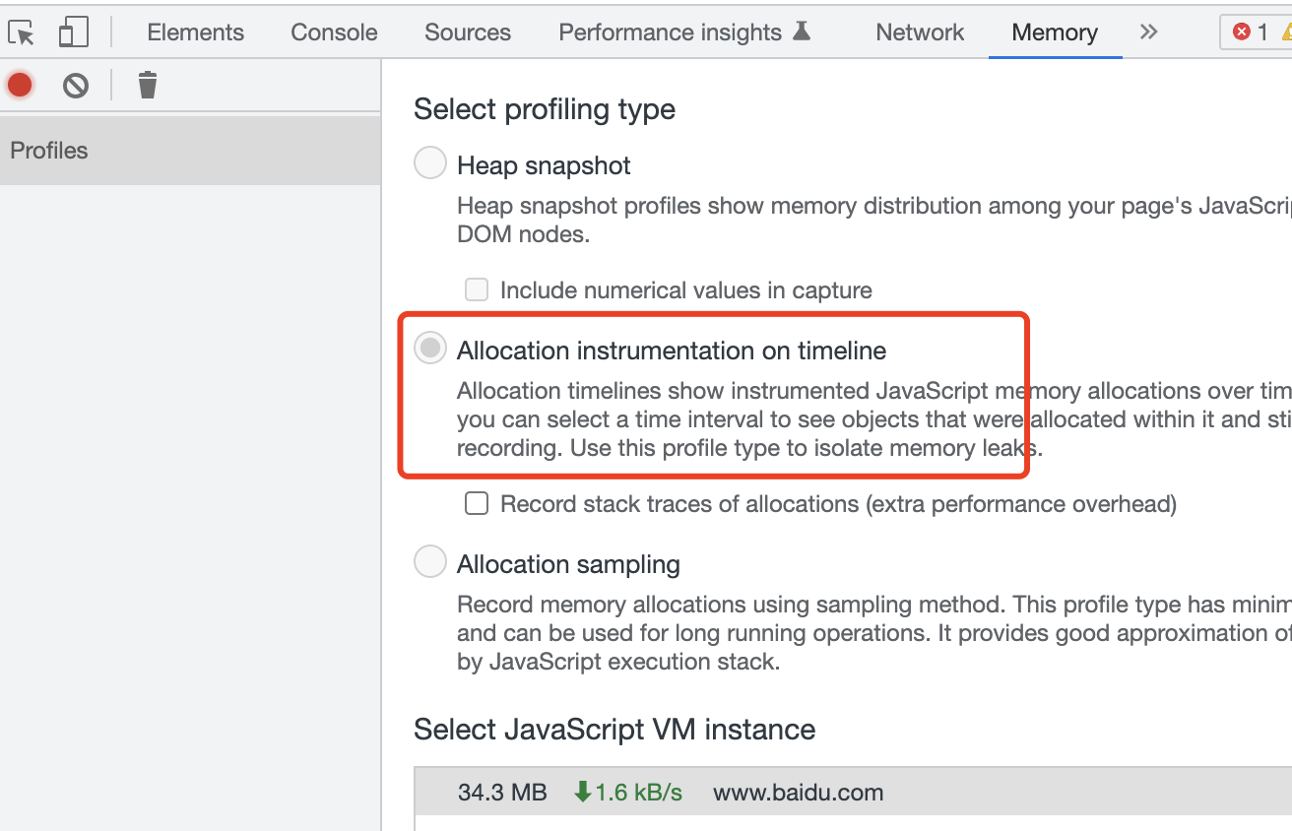The image size is (1292, 831).
Task: Click the trash can delete icon
Action: click(x=148, y=86)
